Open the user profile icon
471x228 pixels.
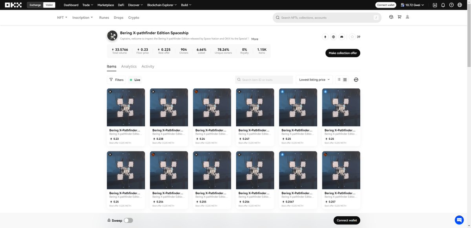point(407,17)
